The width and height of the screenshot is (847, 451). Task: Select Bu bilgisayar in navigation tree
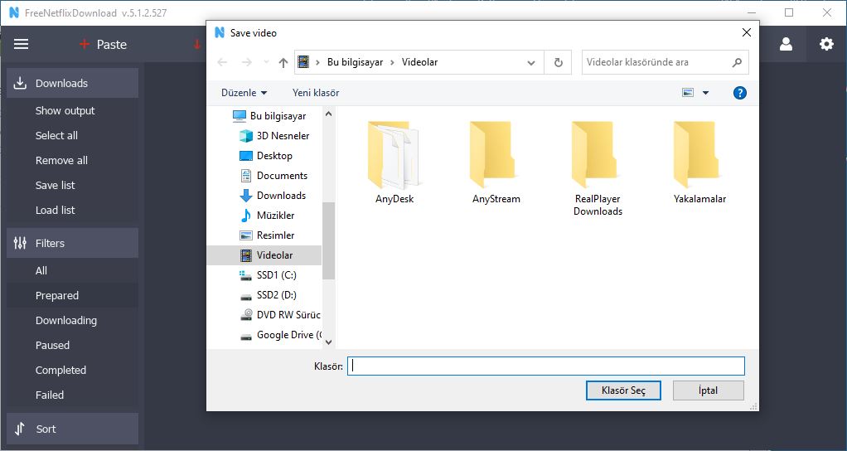point(269,115)
